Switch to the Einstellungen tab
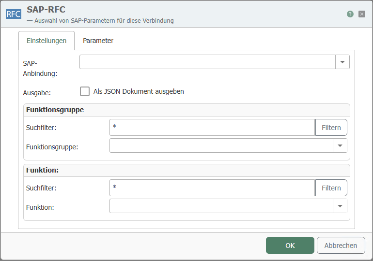 (x=47, y=41)
